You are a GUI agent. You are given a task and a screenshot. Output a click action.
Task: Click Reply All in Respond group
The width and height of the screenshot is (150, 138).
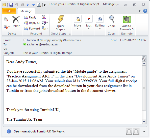point(32,23)
